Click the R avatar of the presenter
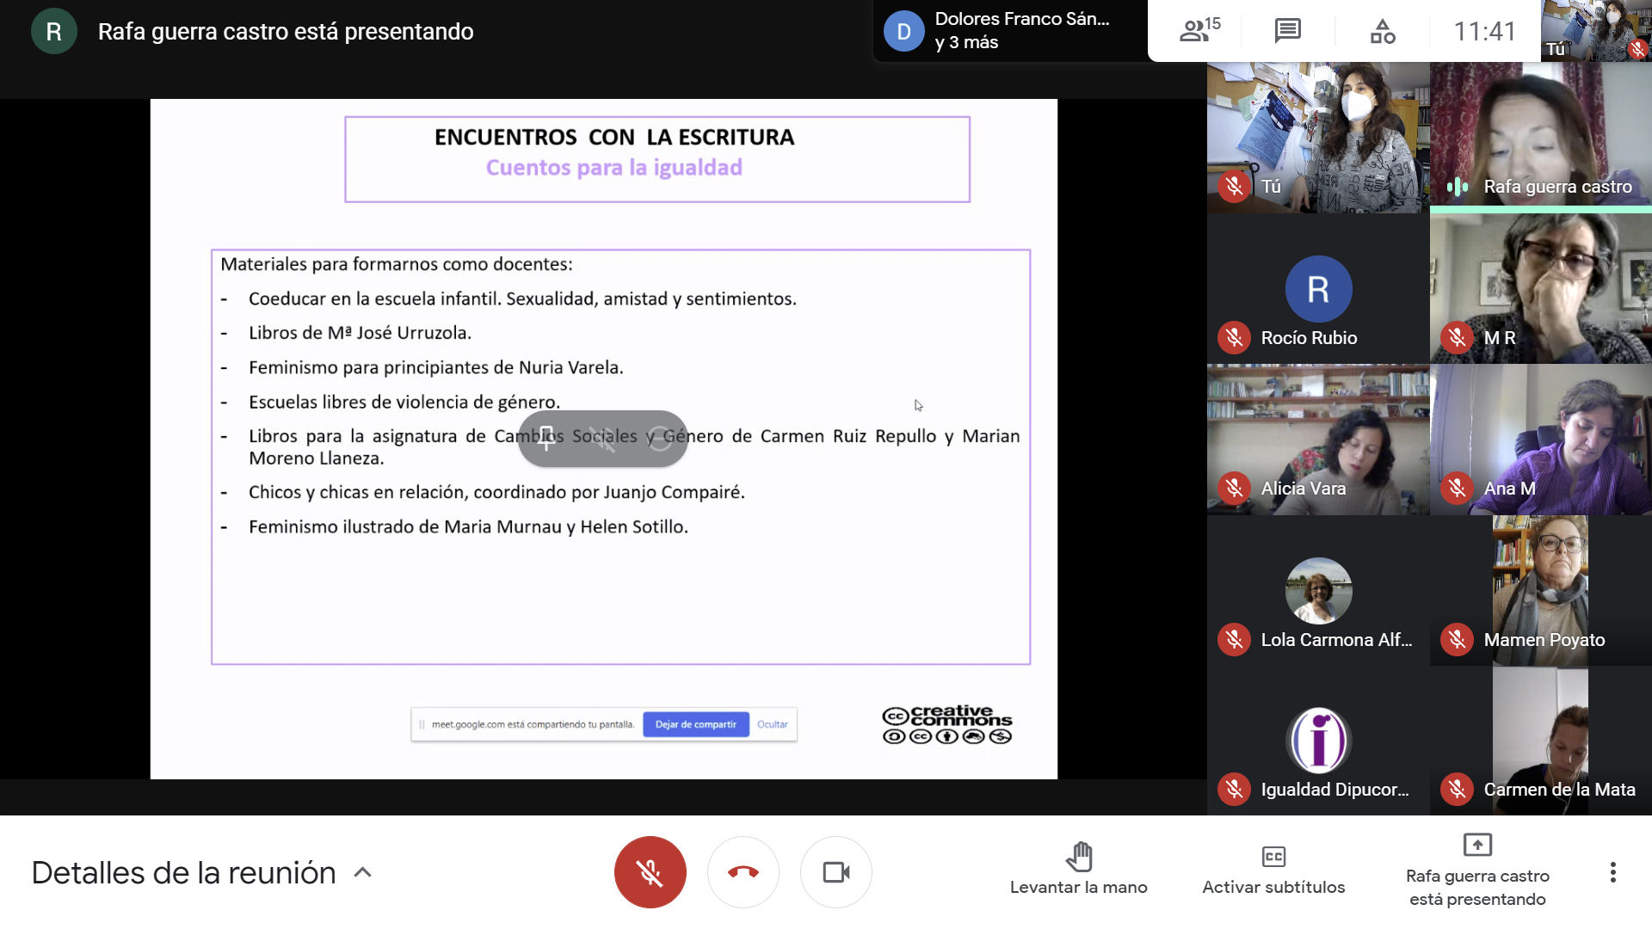The width and height of the screenshot is (1652, 929). 53,32
